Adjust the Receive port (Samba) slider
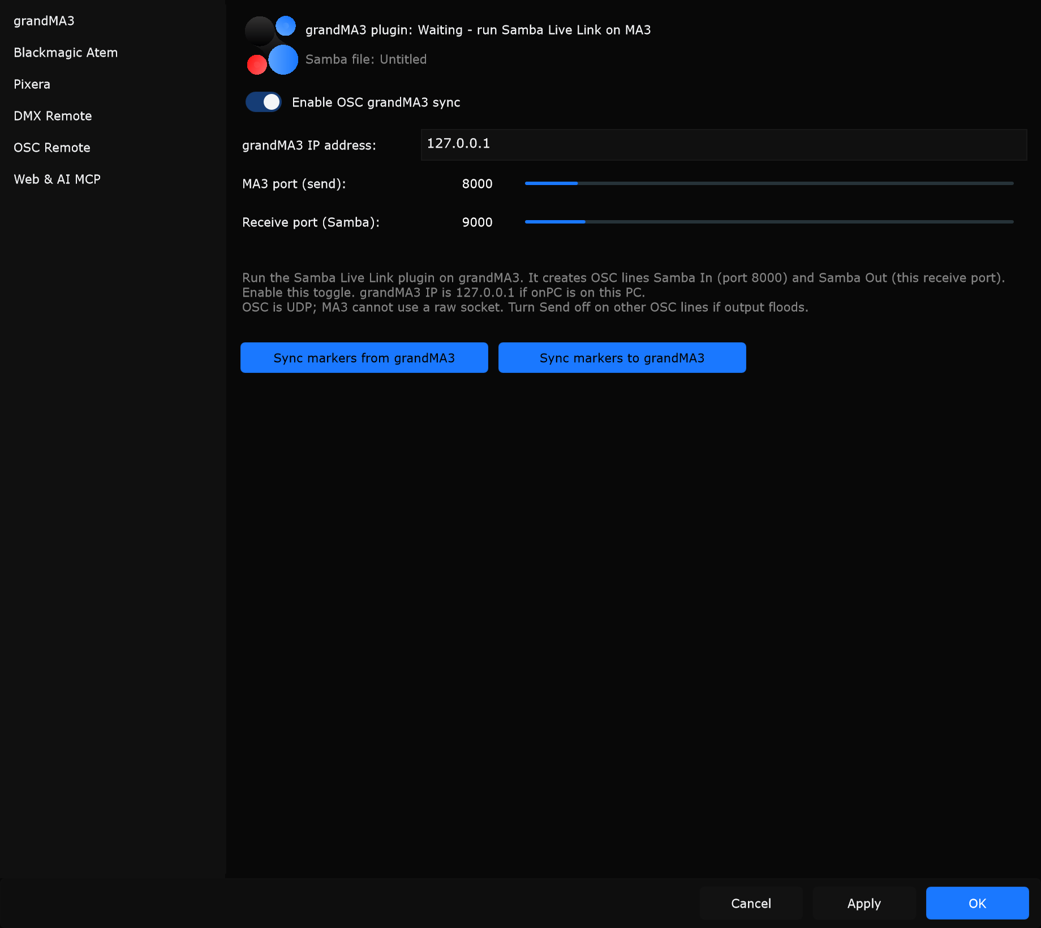The width and height of the screenshot is (1041, 928). click(769, 222)
